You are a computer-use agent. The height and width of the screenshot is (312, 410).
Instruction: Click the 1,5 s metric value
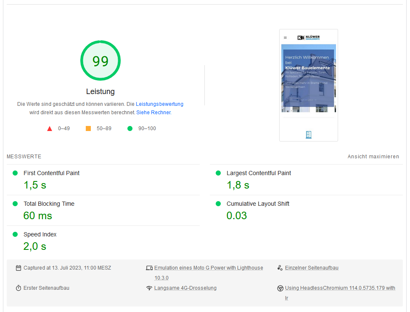tap(35, 185)
